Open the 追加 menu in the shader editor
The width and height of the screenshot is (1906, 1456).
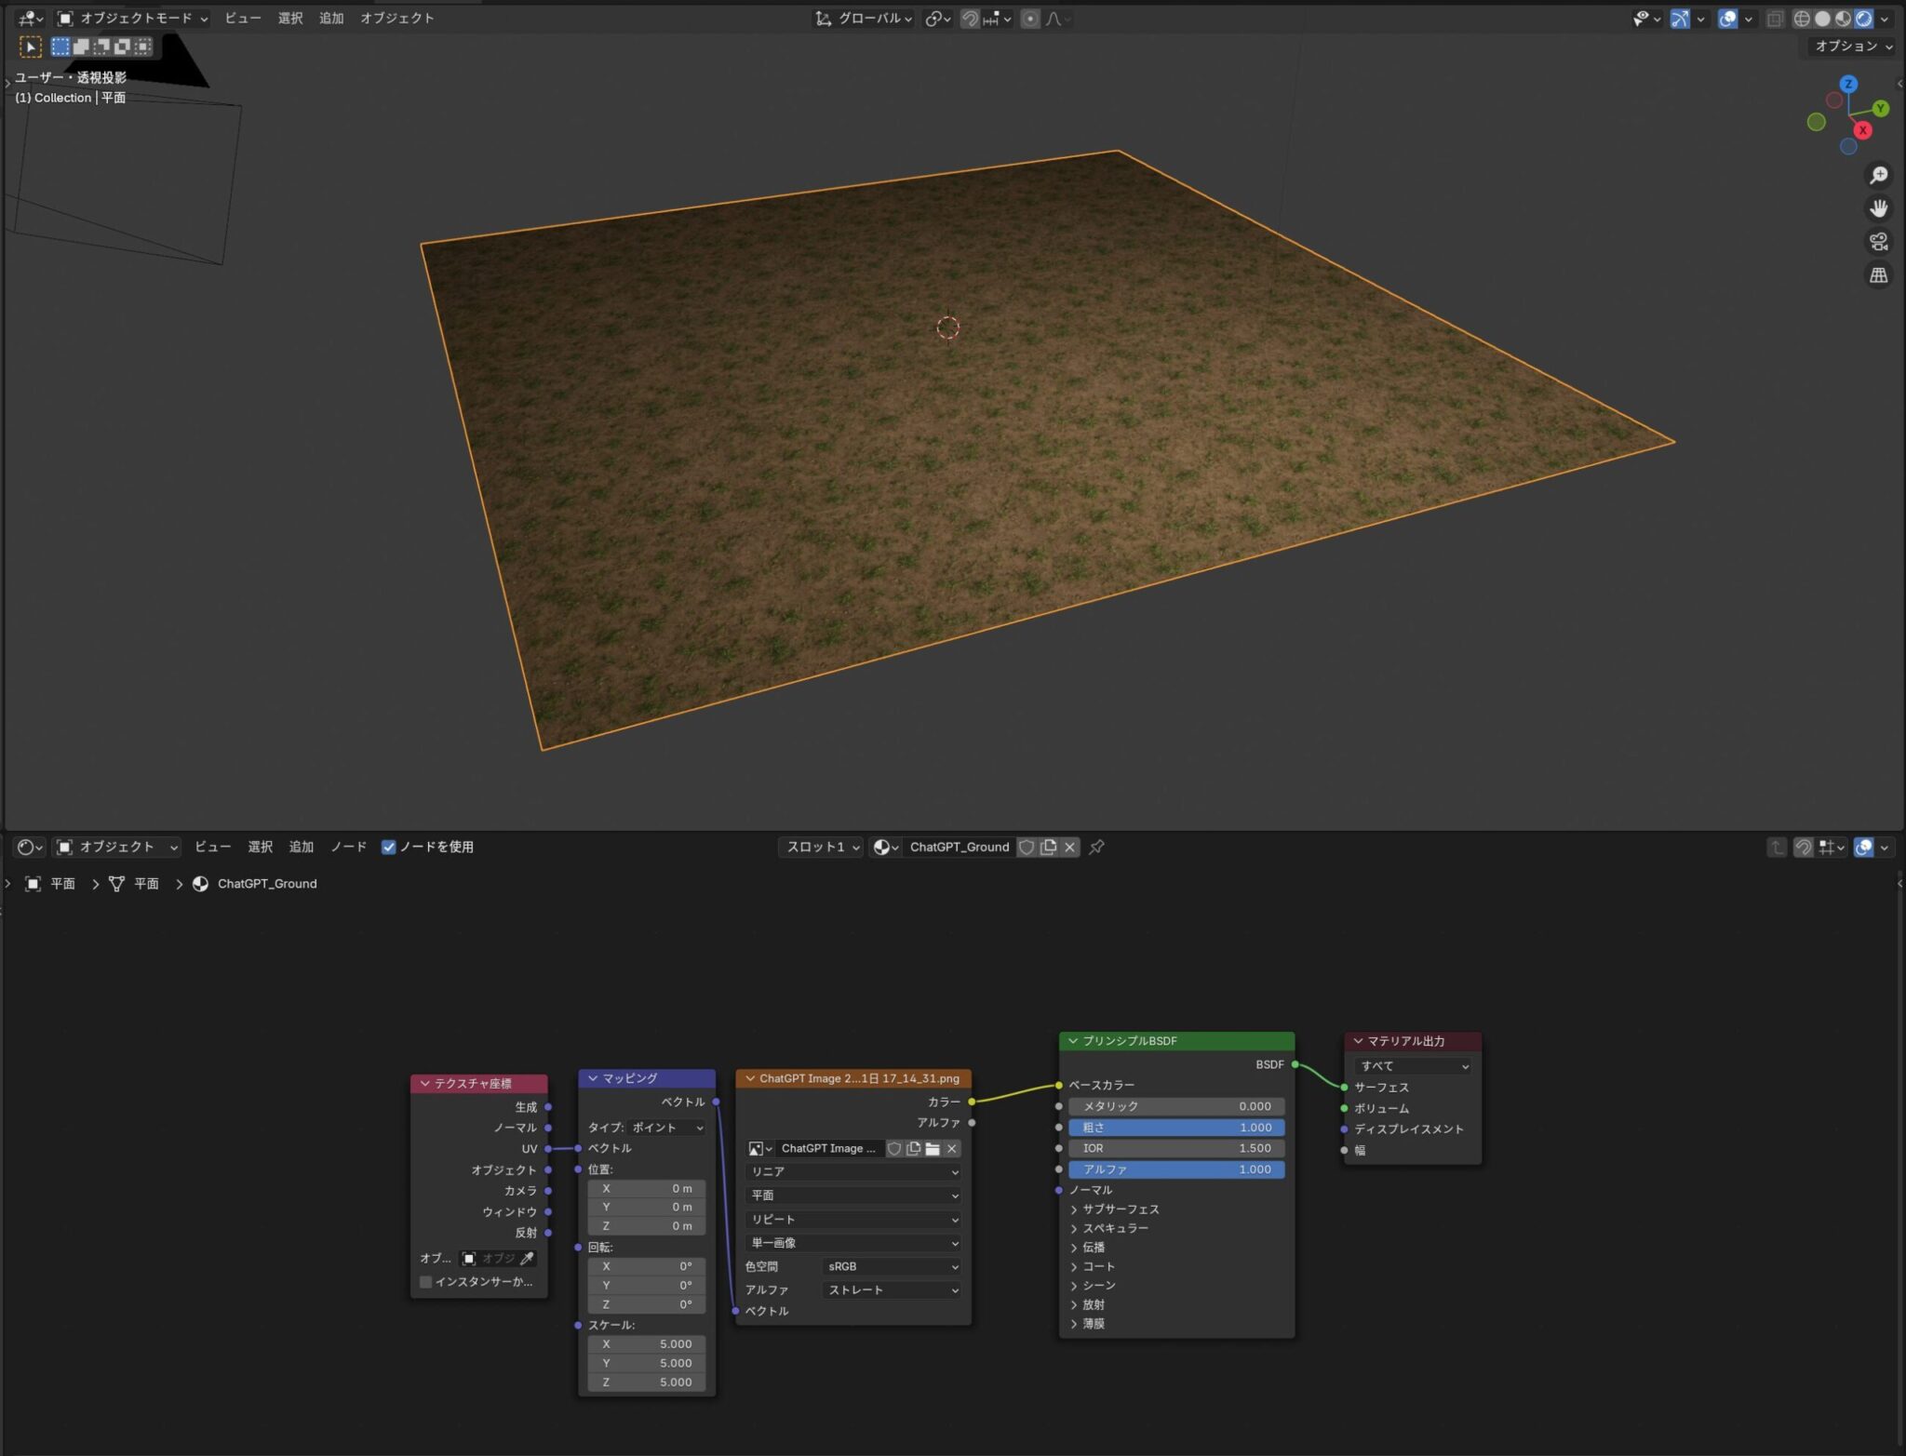point(301,847)
